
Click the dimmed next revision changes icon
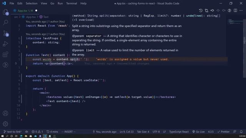pyautogui.click(x=218, y=10)
